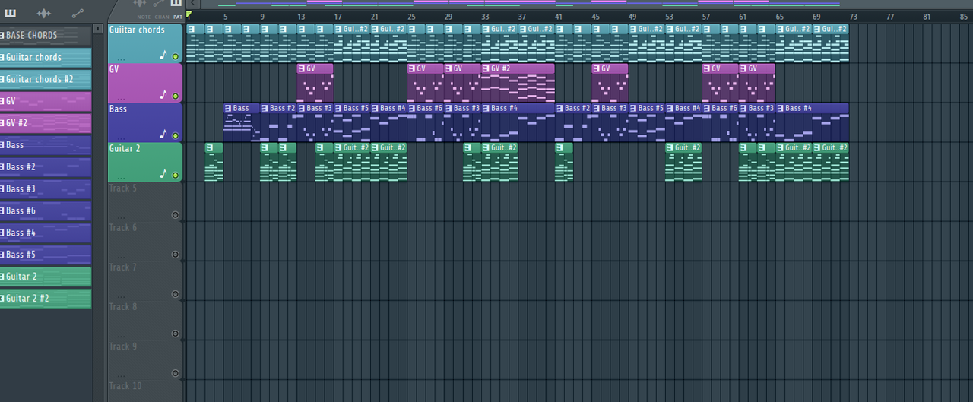
Task: Click the note icon on GV track
Action: tap(163, 94)
